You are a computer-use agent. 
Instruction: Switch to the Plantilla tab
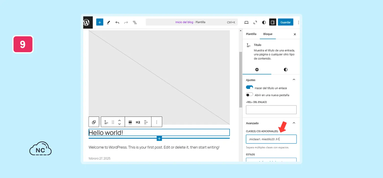pos(251,34)
